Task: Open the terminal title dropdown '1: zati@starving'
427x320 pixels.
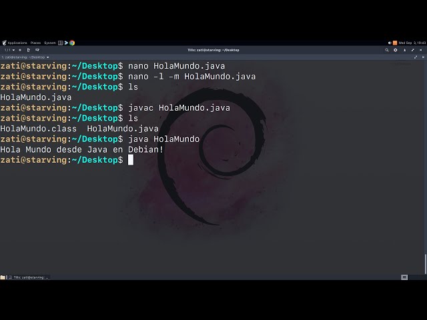Action: click(25, 57)
